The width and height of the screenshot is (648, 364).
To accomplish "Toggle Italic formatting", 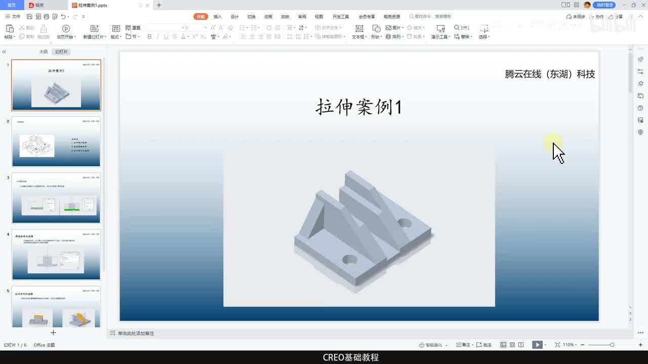I will [157, 37].
